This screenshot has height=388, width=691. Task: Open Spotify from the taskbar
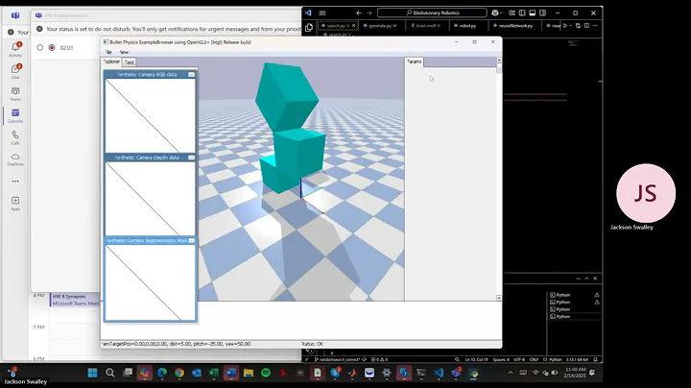(x=266, y=373)
